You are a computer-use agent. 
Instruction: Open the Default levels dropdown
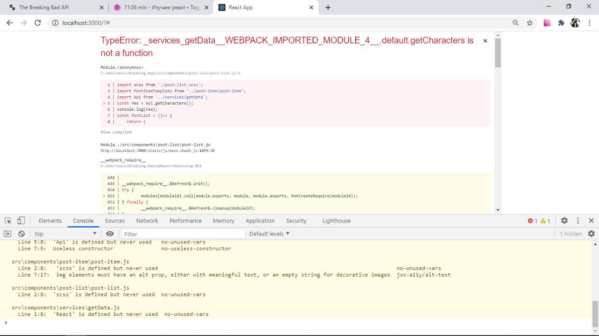(x=269, y=234)
